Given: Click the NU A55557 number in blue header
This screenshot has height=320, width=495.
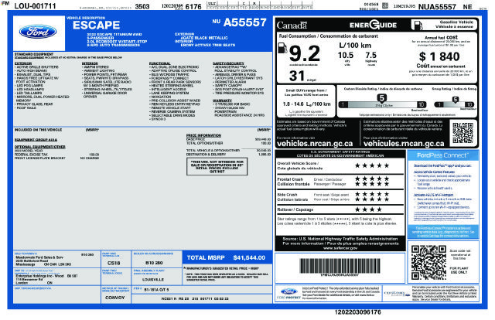Looking at the screenshot, I should point(240,22).
